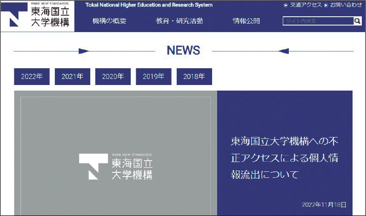The image size is (366, 216).
Task: Click the arrow bullet beside お問い合わせ
Action: (x=326, y=5)
